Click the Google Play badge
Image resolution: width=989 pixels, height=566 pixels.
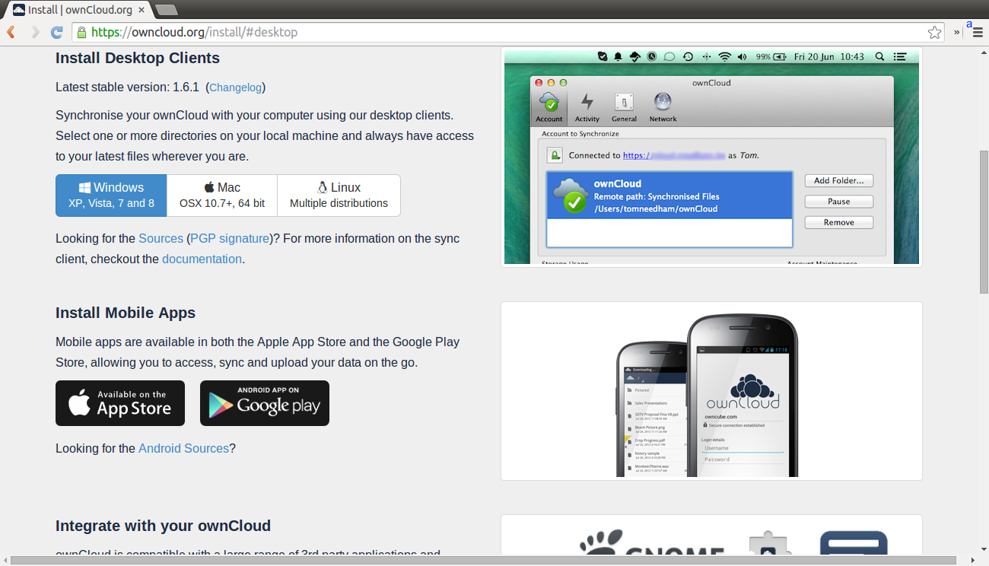pyautogui.click(x=265, y=403)
